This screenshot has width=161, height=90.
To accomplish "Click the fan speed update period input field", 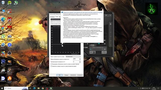I will (76, 59).
